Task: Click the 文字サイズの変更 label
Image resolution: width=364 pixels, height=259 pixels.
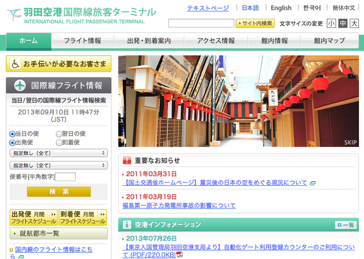Action: click(x=301, y=24)
